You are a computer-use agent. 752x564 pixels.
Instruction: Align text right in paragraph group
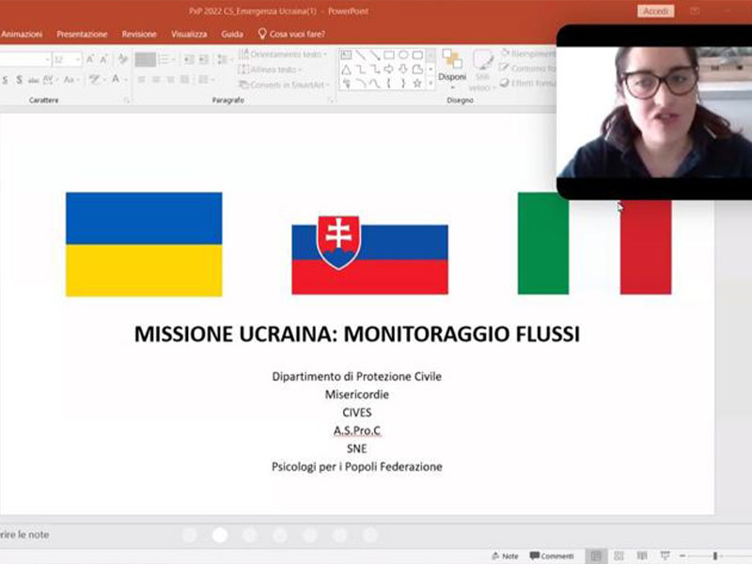tap(170, 80)
